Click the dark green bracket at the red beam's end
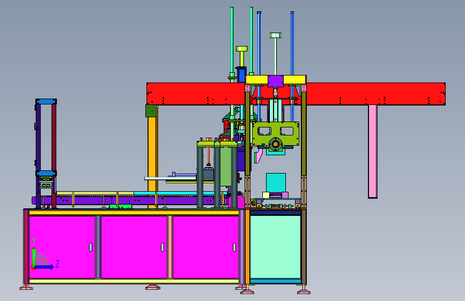This screenshot has height=301, width=465. coord(151,111)
